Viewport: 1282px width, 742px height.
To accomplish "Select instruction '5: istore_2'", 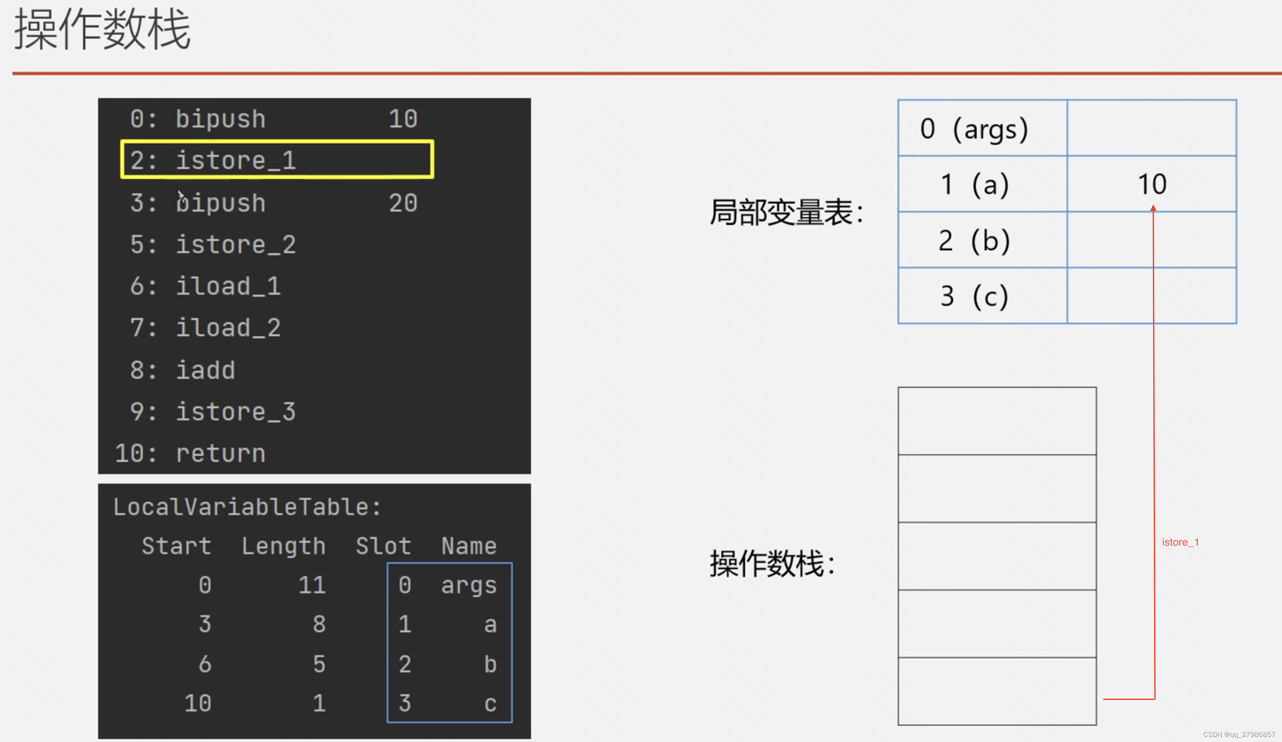I will [213, 245].
